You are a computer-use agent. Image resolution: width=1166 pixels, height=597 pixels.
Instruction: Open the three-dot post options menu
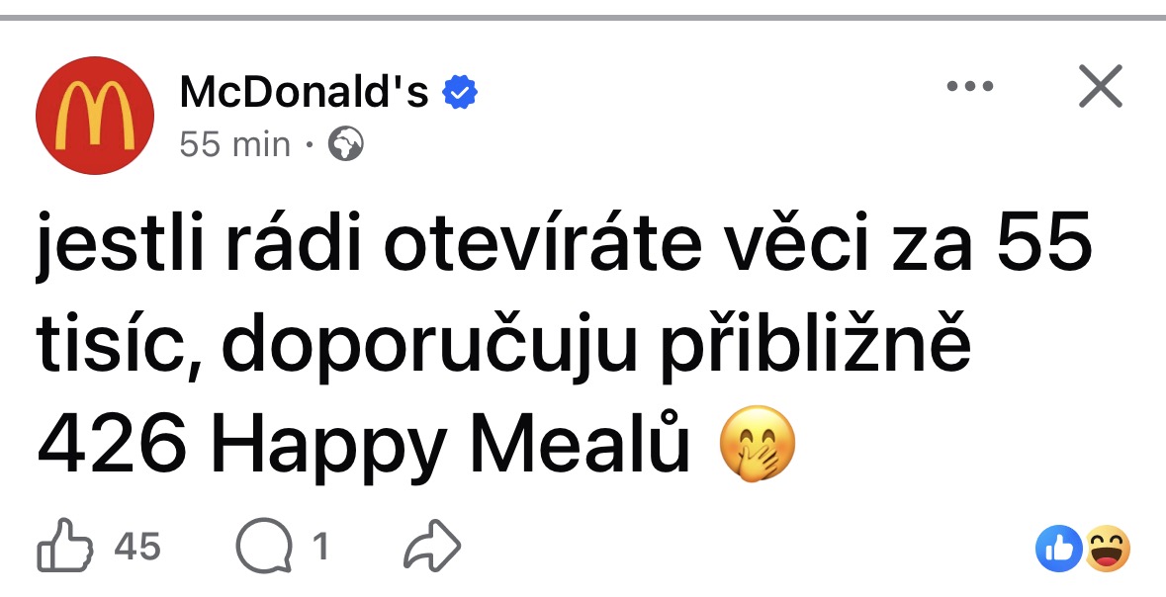969,86
